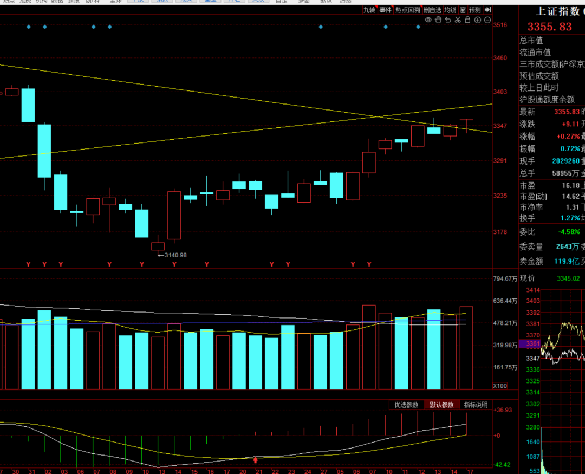Screen dimensions: 585x474
Task: Zoom out with the minus circle icon
Action: [x=487, y=20]
